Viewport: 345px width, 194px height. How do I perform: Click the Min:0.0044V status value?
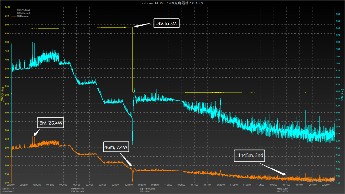8,191
